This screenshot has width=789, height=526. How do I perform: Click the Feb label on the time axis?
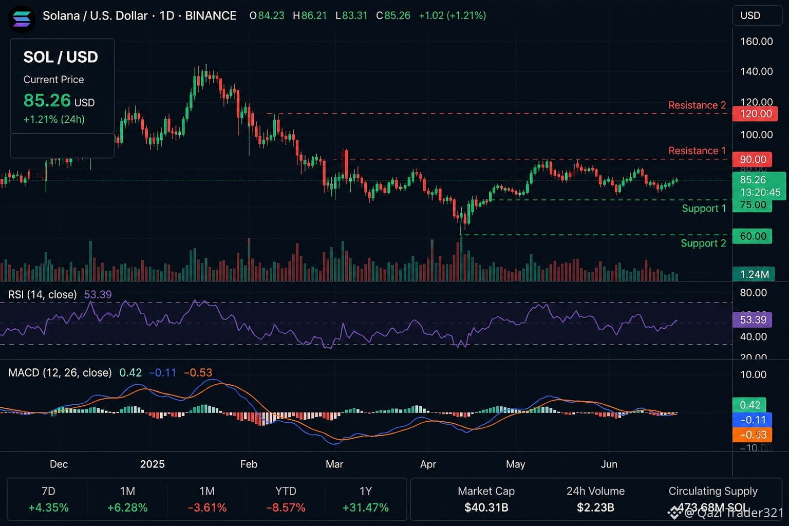249,464
